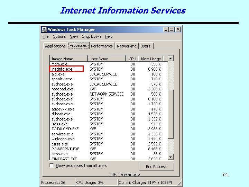Open the Help menu
This screenshot has height=187, width=249.
(x=109, y=37)
